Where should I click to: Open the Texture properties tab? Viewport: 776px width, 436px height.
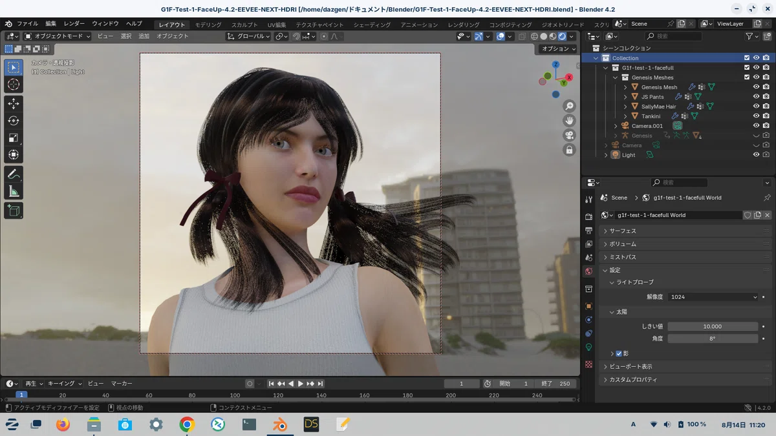(x=588, y=364)
